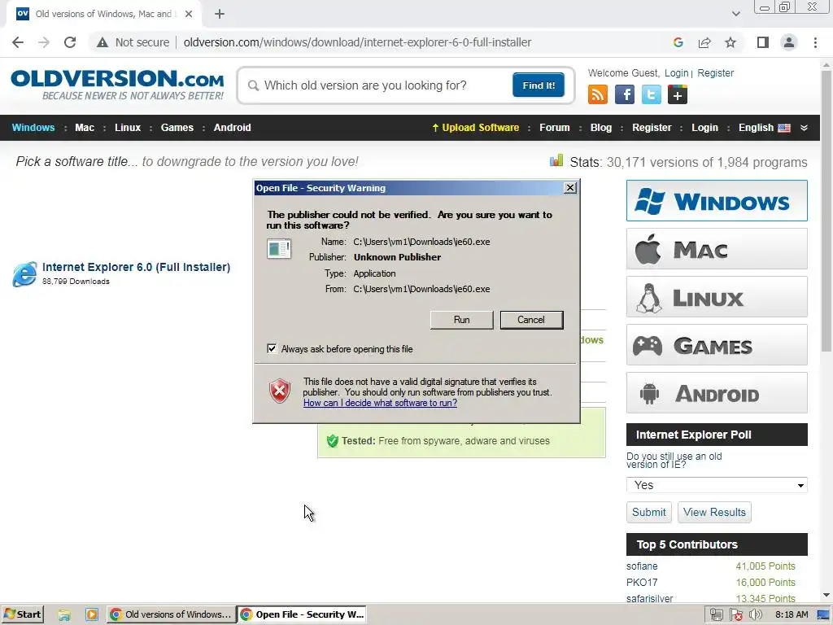Select Android in the nav bar

pyautogui.click(x=232, y=128)
